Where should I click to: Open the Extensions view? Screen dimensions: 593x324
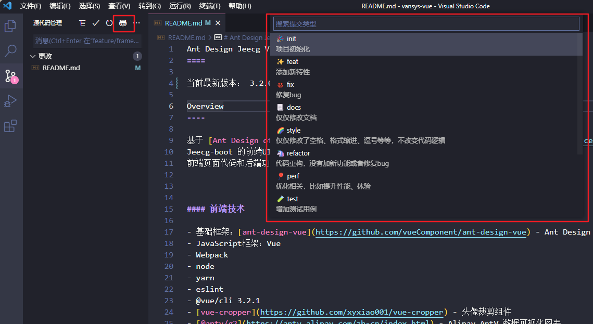coord(10,126)
